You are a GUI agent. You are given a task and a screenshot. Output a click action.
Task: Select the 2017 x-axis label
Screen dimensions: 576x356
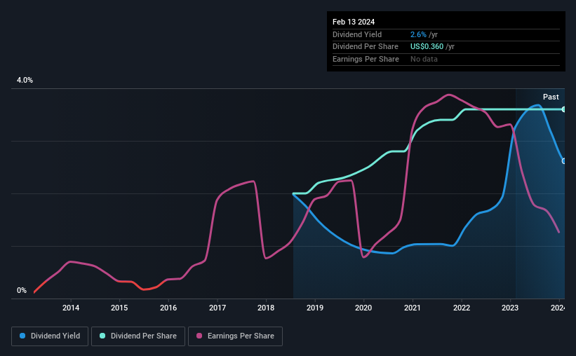point(217,308)
